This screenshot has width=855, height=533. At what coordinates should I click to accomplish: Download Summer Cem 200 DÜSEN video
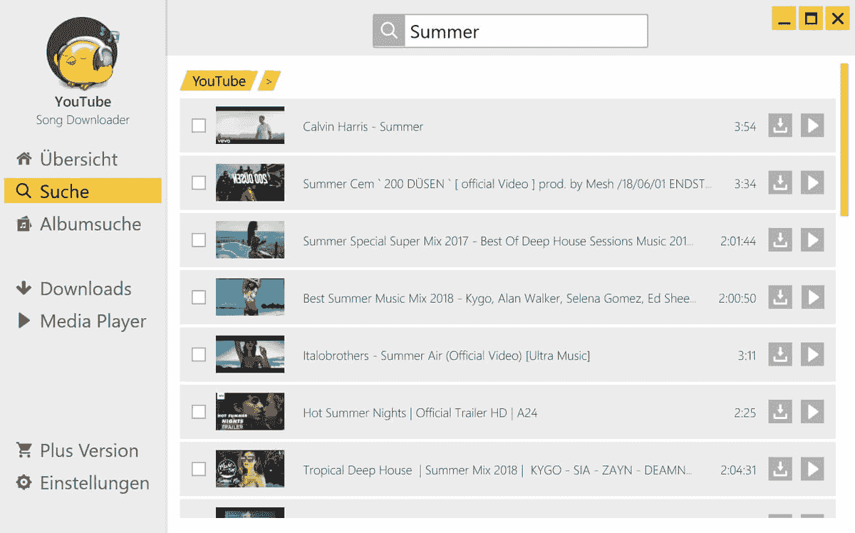click(780, 183)
